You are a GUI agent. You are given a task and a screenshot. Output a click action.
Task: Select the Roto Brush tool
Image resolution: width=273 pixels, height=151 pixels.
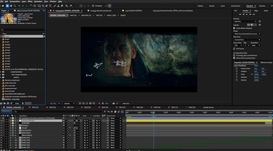[x=67, y=6]
